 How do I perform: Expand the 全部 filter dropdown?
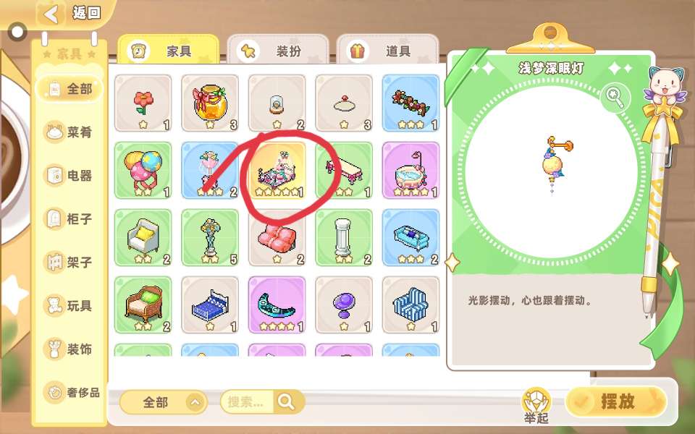click(164, 403)
